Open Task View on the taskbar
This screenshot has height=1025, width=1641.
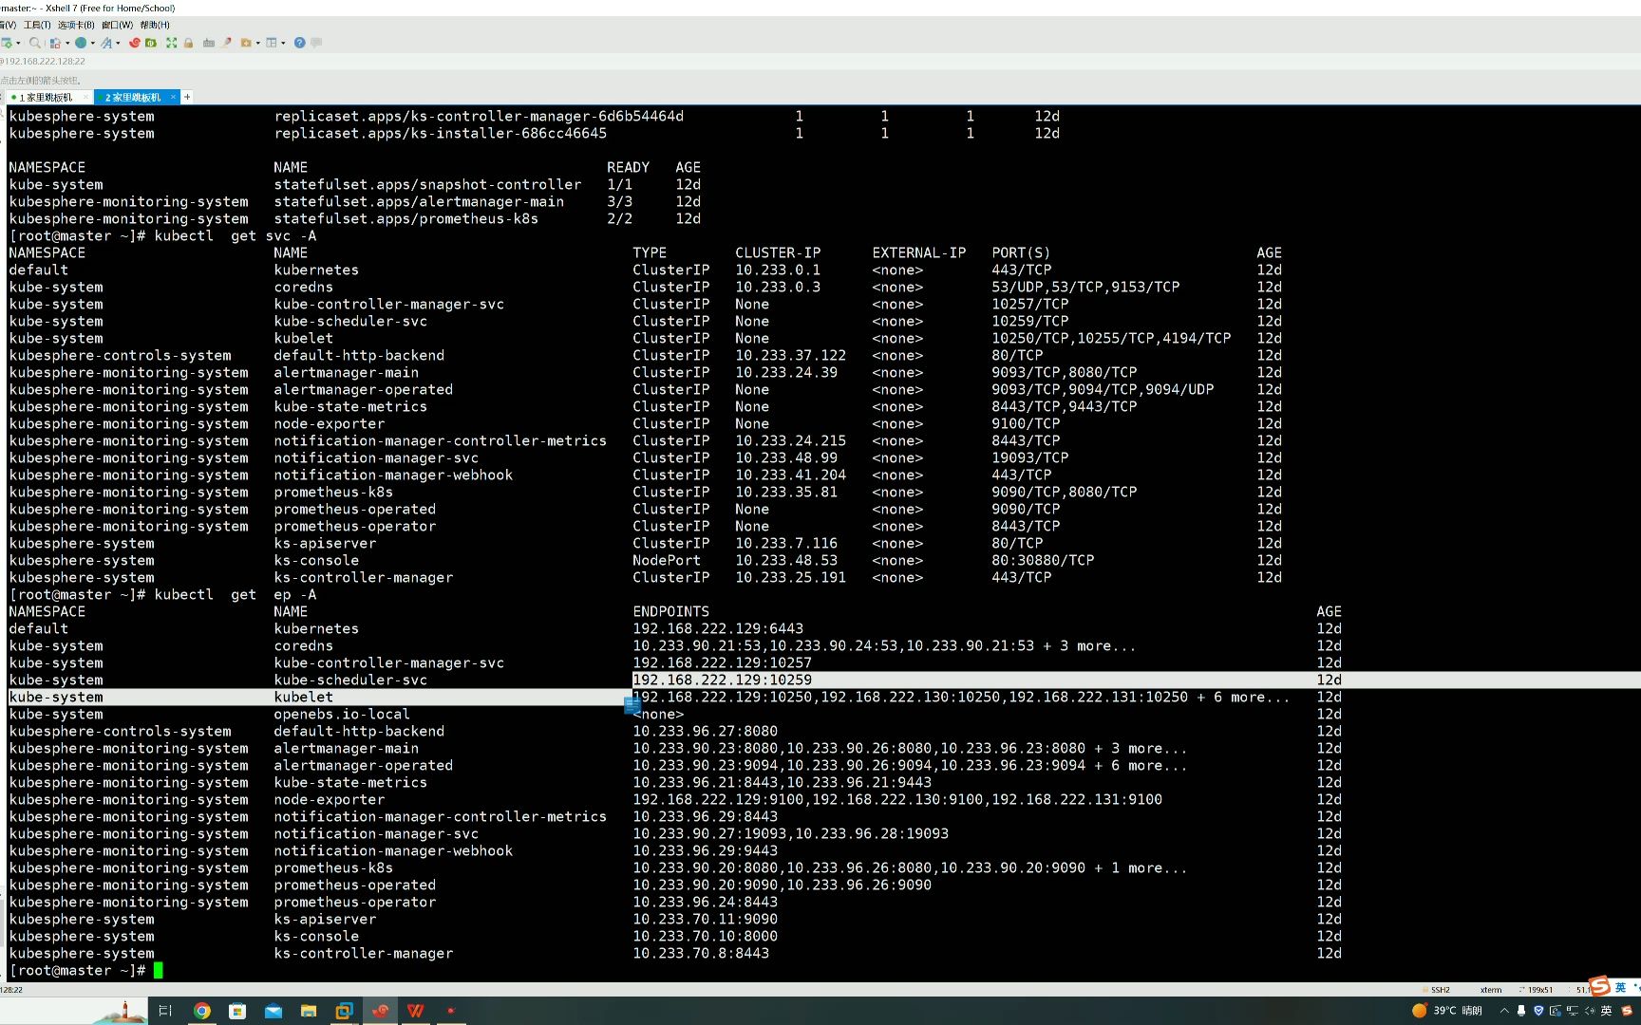click(x=165, y=1011)
